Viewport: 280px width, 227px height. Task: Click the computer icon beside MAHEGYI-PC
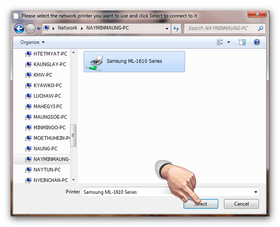click(x=28, y=107)
